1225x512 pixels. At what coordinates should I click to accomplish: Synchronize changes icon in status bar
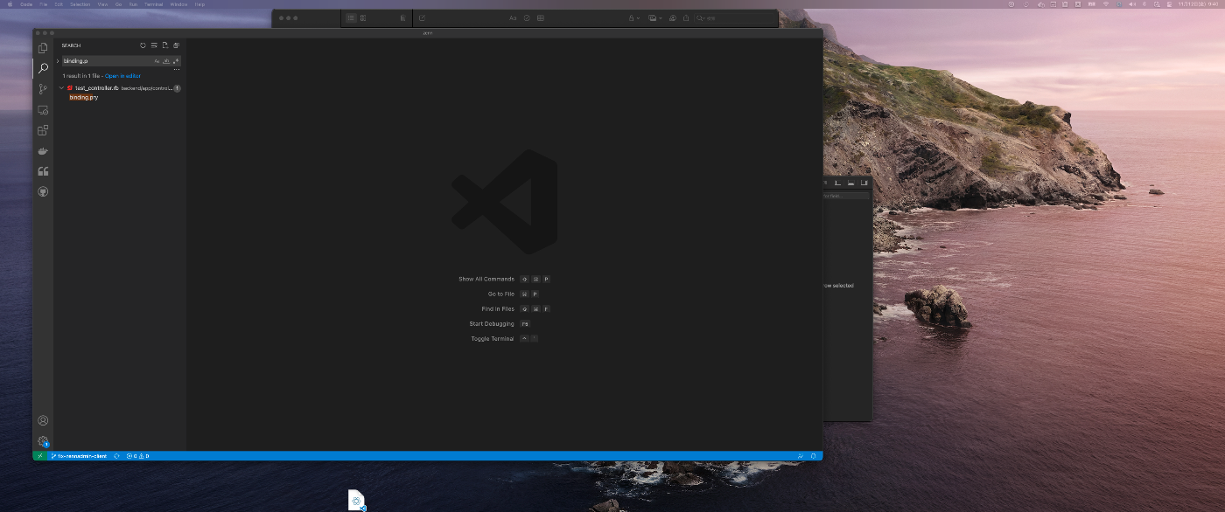pos(116,456)
